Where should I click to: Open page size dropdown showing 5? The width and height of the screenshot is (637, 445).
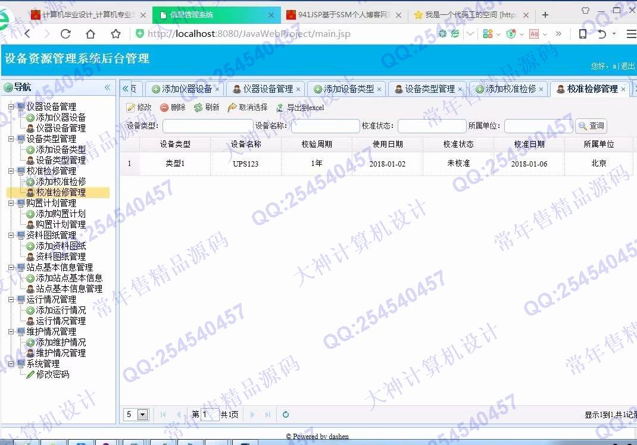point(142,415)
